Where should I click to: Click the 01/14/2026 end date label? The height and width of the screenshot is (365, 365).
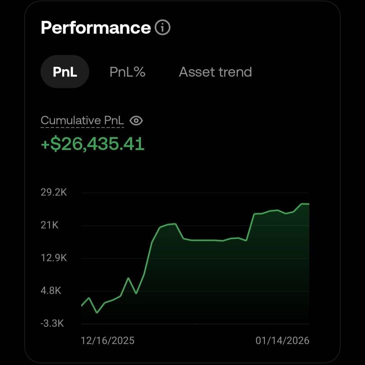[282, 340]
